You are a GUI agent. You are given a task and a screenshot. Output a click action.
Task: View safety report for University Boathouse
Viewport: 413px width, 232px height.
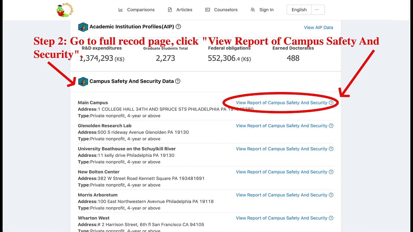pyautogui.click(x=282, y=149)
